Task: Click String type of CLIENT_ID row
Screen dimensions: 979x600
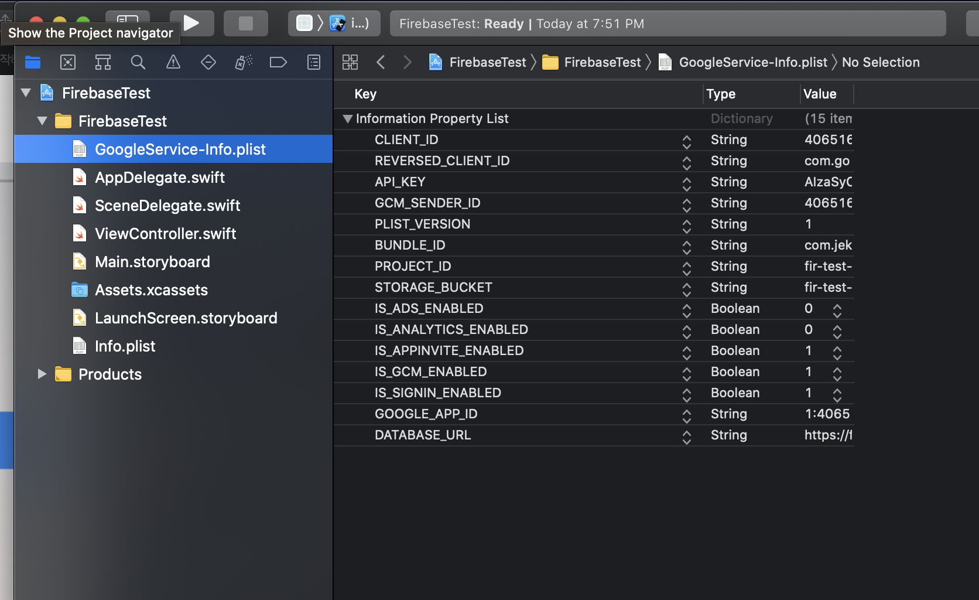Action: [729, 139]
